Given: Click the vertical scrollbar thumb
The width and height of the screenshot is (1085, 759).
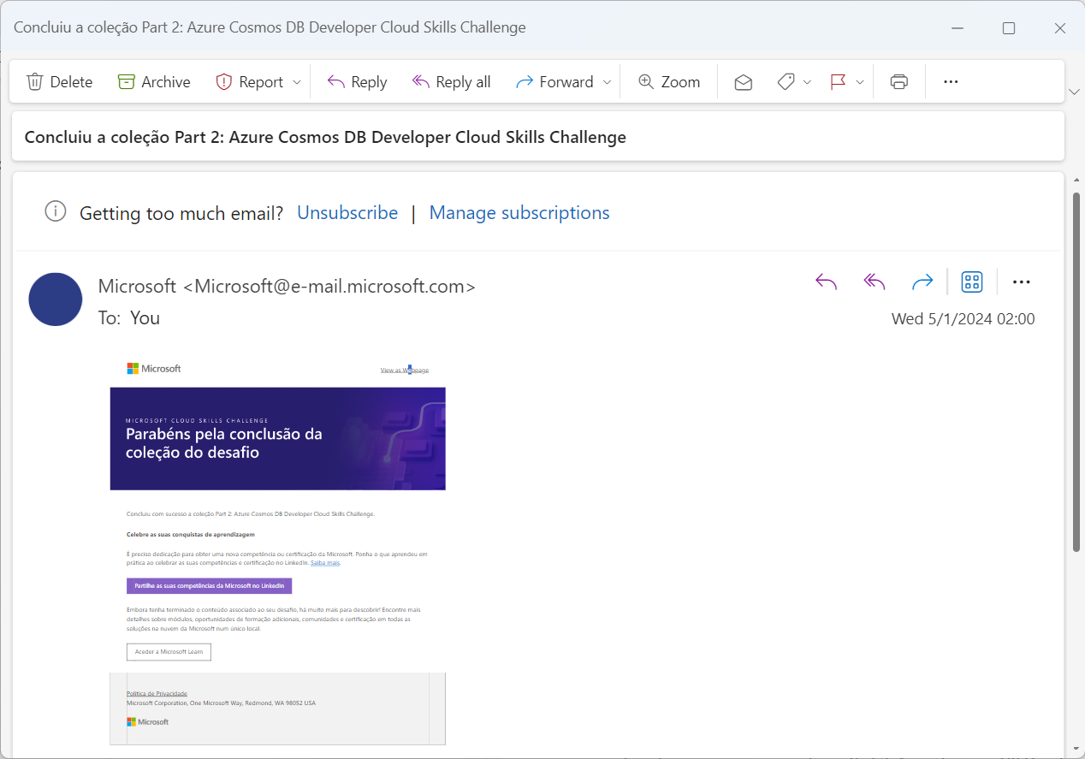Looking at the screenshot, I should (1077, 371).
